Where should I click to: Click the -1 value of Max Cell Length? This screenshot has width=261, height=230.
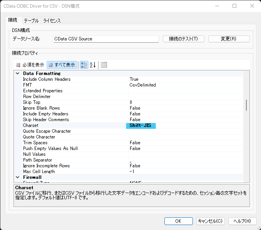pos(132,172)
